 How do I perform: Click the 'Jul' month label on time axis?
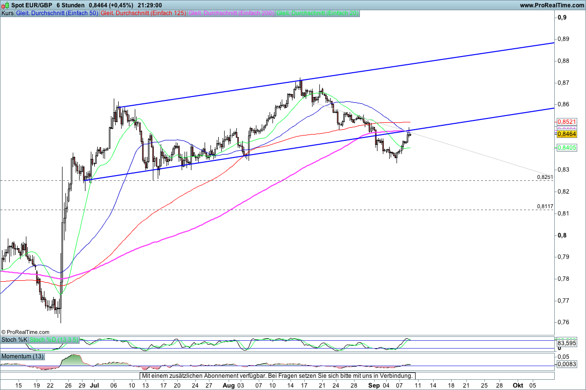tap(94, 385)
